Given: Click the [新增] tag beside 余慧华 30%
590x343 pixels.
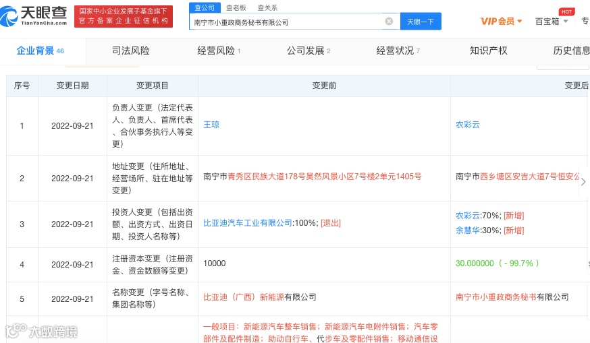Looking at the screenshot, I should (x=514, y=230).
